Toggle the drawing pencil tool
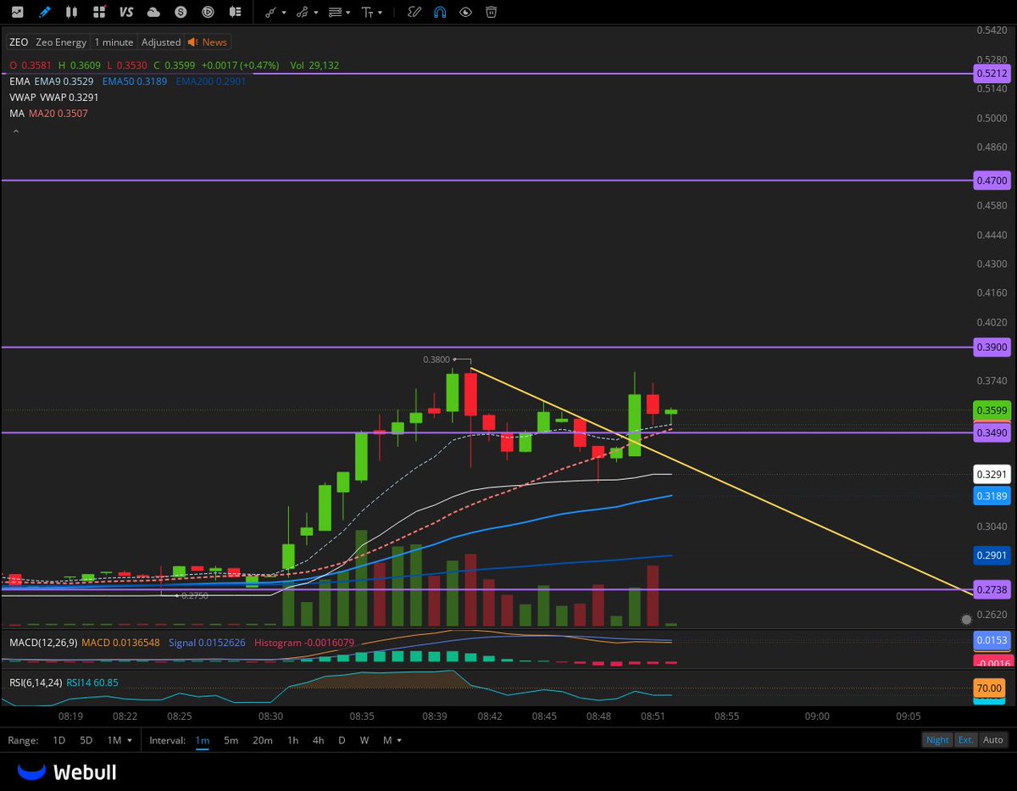The image size is (1017, 791). pyautogui.click(x=44, y=12)
